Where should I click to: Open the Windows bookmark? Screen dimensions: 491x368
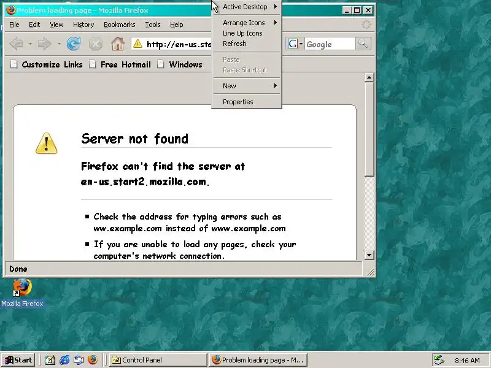(180, 64)
